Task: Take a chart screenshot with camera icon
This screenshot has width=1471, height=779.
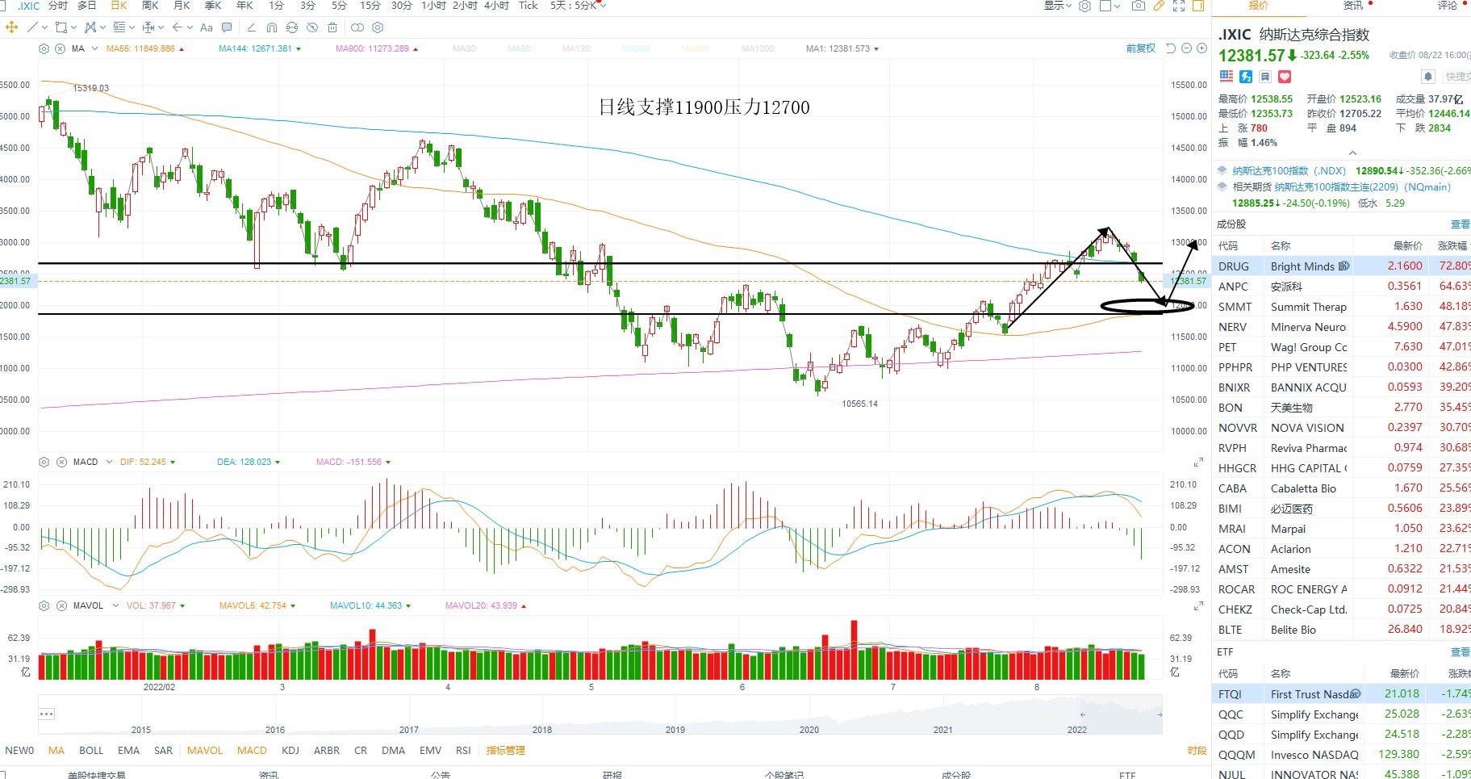Action: pos(1138,6)
